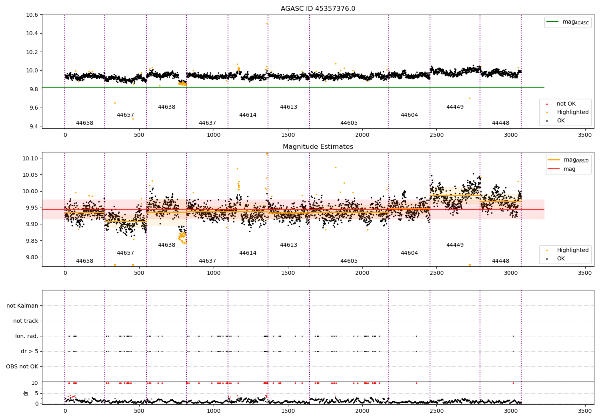Screen dimensions: 600x420
Task: Click the 10.10 y-axis tick label
Action: 30,158
